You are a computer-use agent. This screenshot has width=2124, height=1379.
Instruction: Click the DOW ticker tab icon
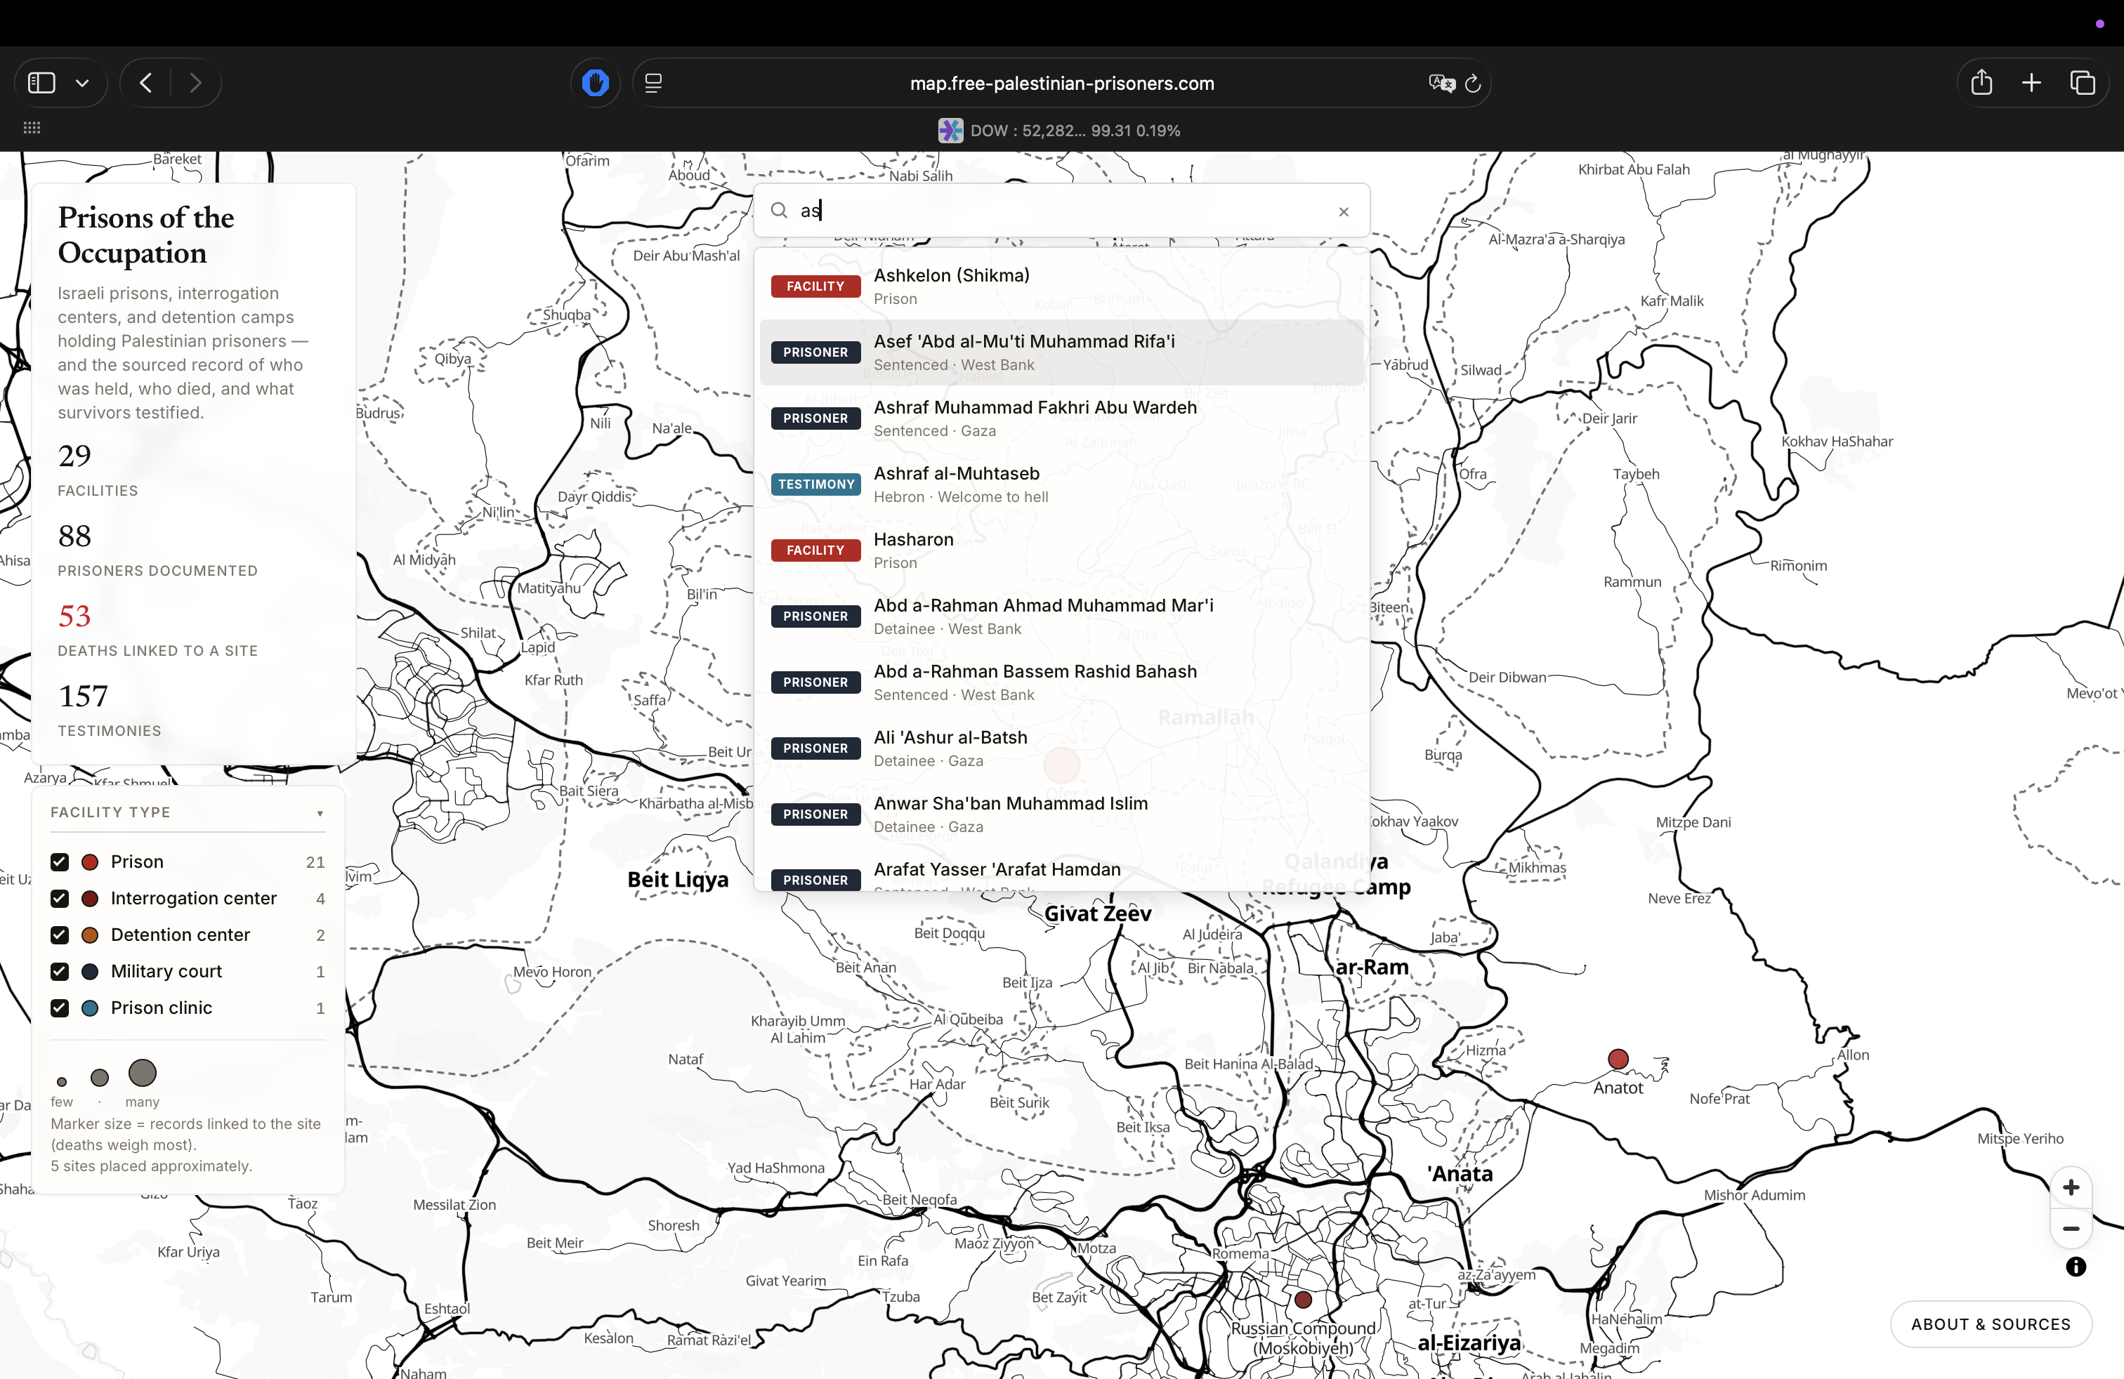click(x=950, y=130)
